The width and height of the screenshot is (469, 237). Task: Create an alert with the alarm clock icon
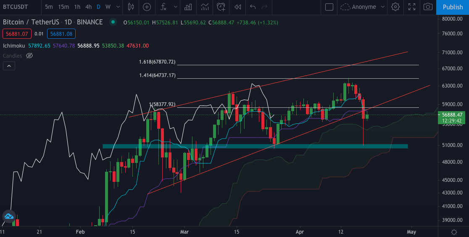[221, 7]
